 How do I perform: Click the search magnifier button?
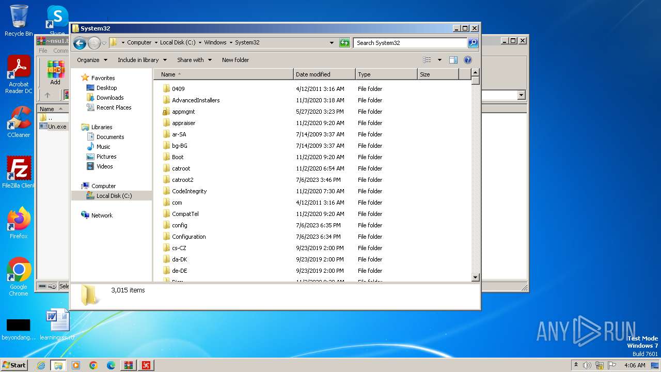coord(473,43)
